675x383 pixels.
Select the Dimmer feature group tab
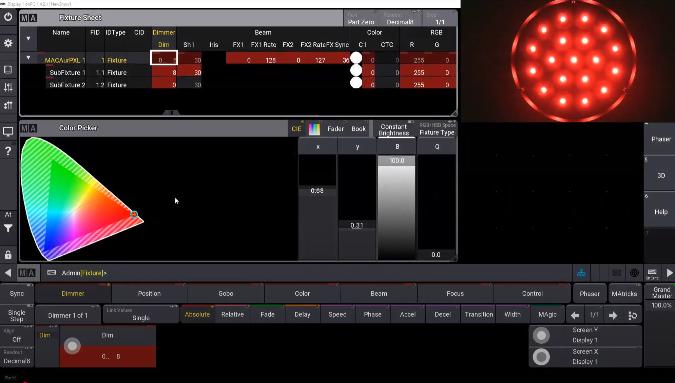pos(73,294)
